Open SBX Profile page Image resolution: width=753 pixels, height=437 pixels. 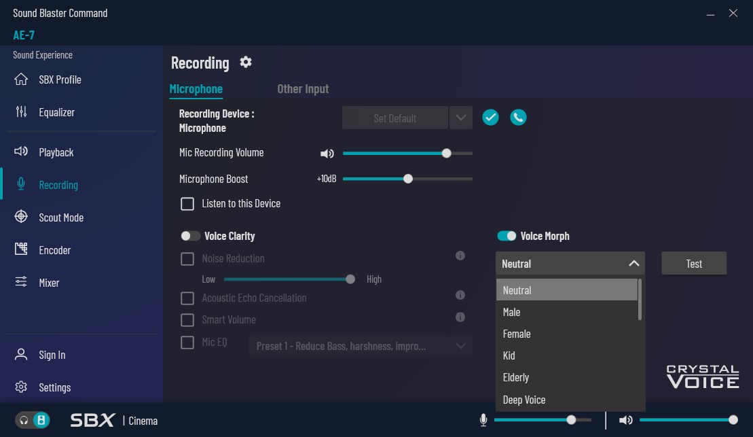point(60,80)
